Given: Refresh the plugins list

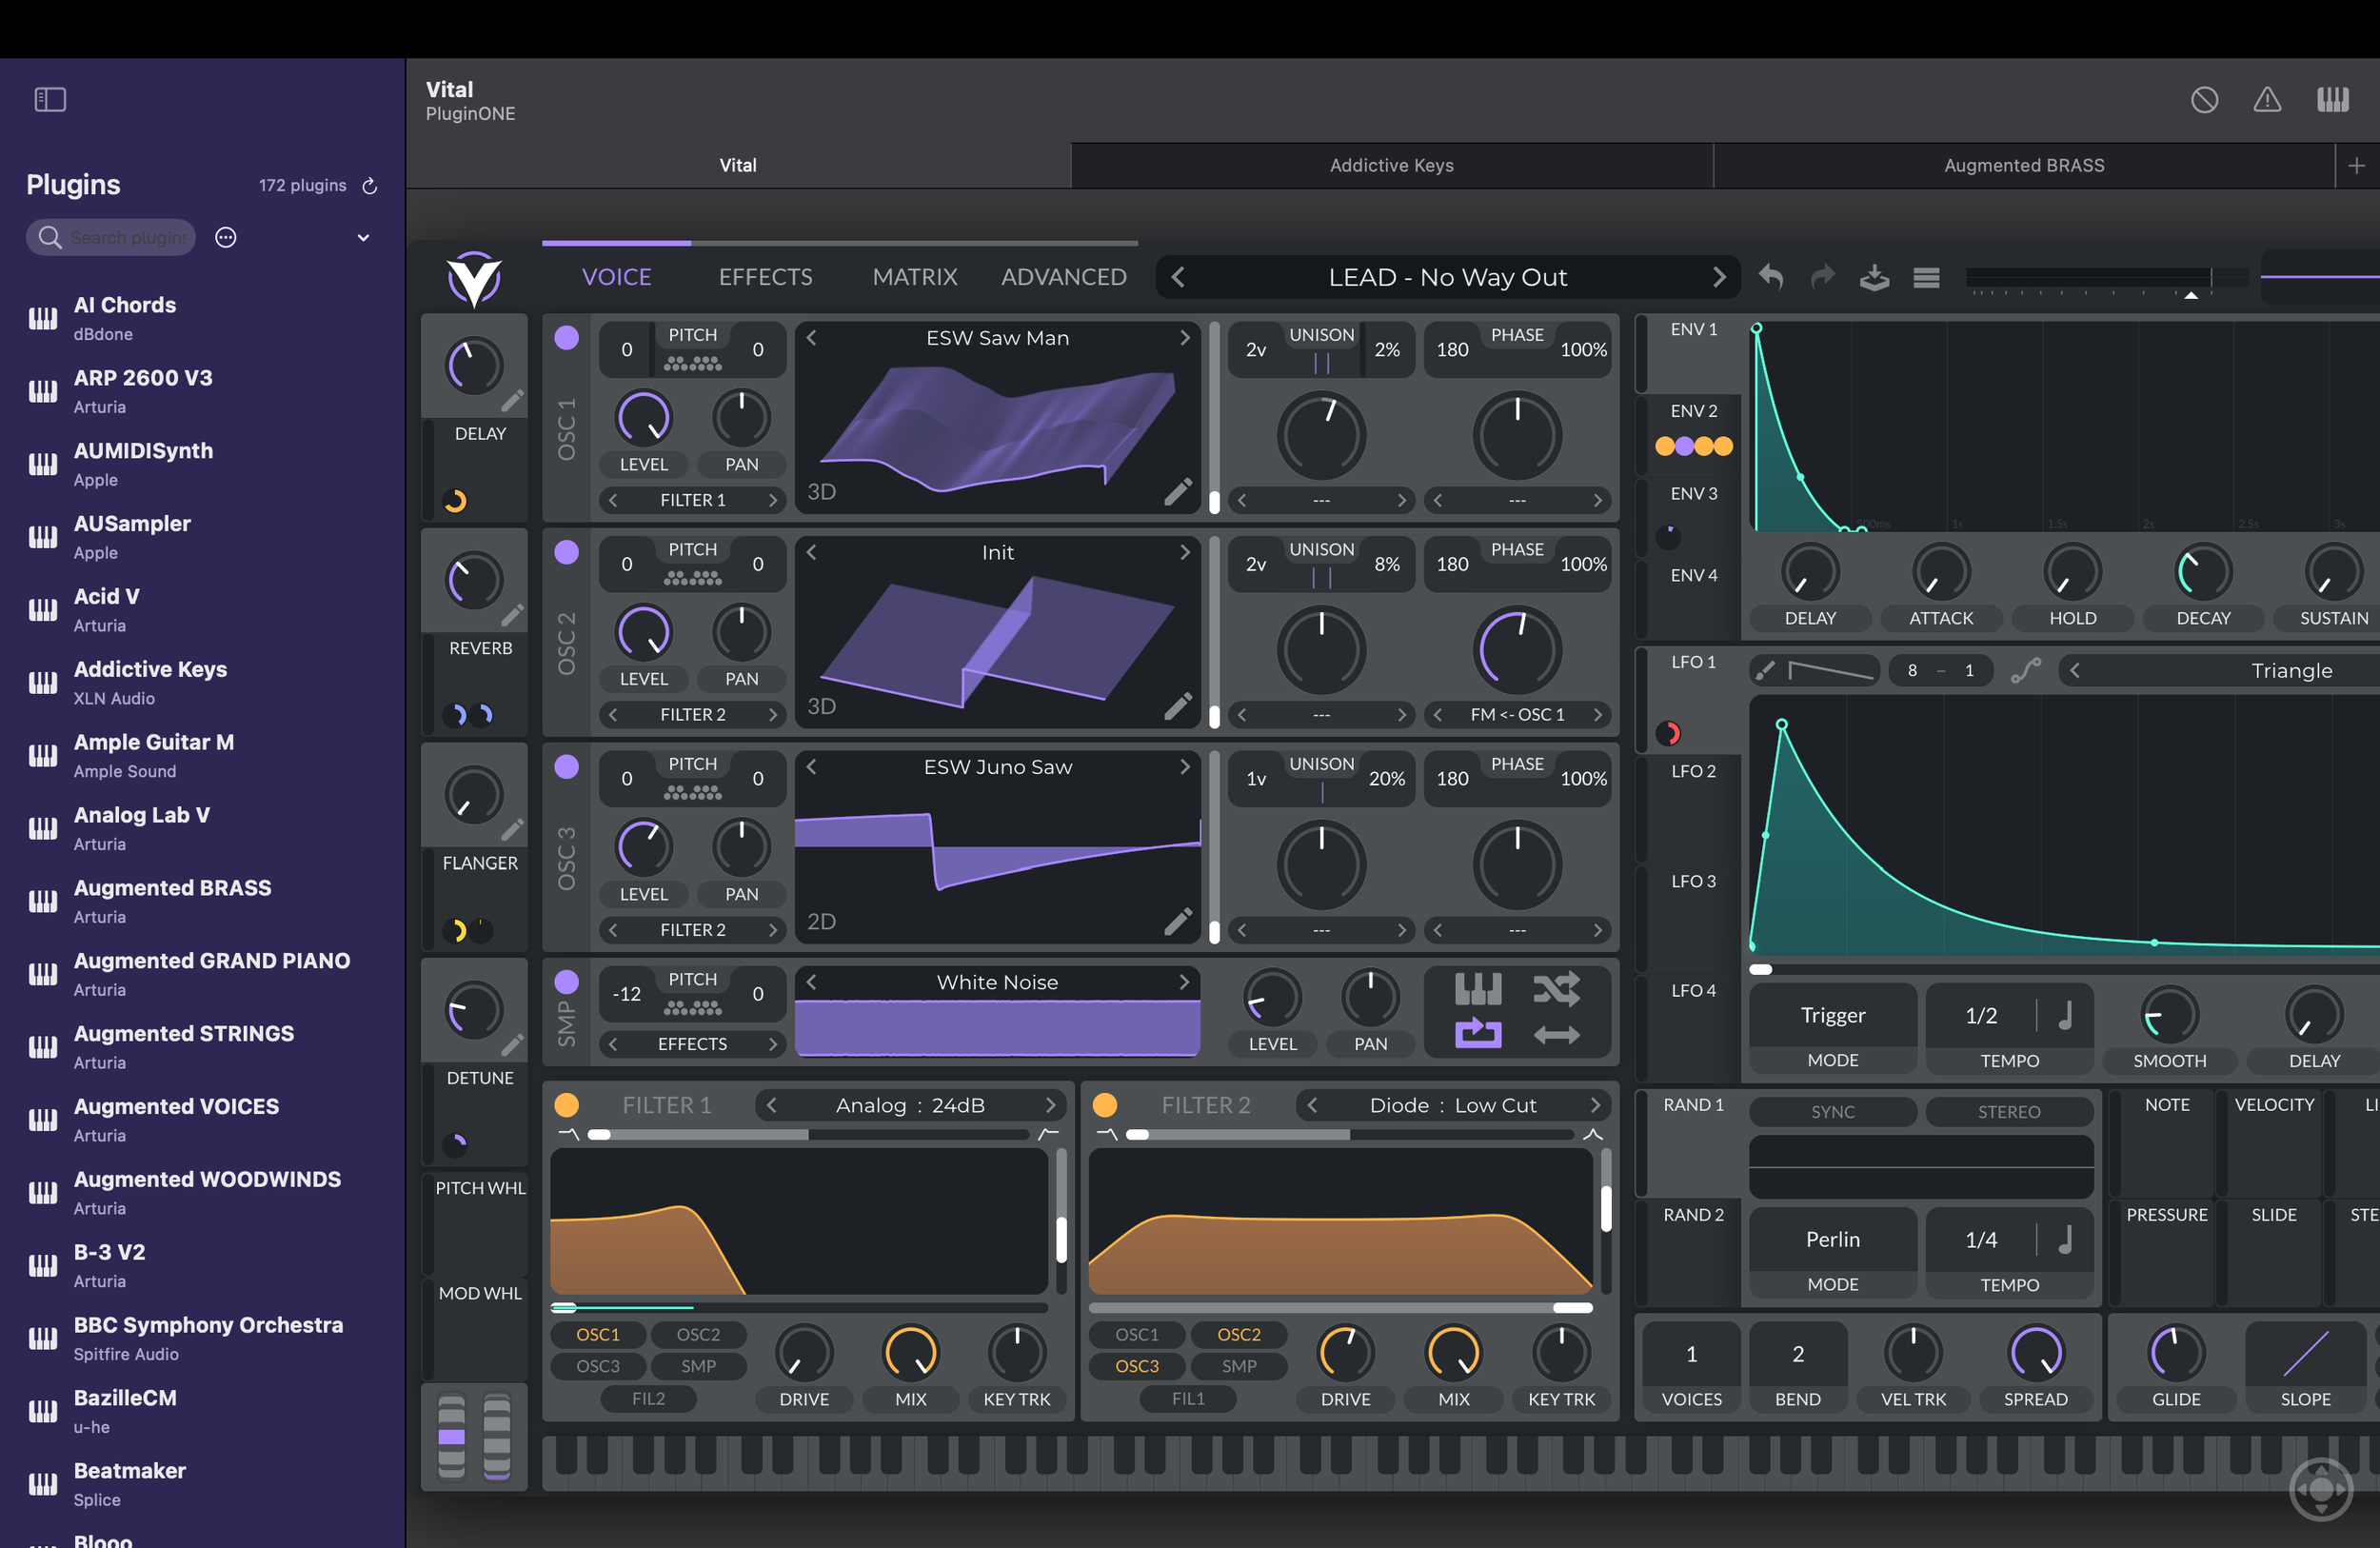Looking at the screenshot, I should 369,185.
